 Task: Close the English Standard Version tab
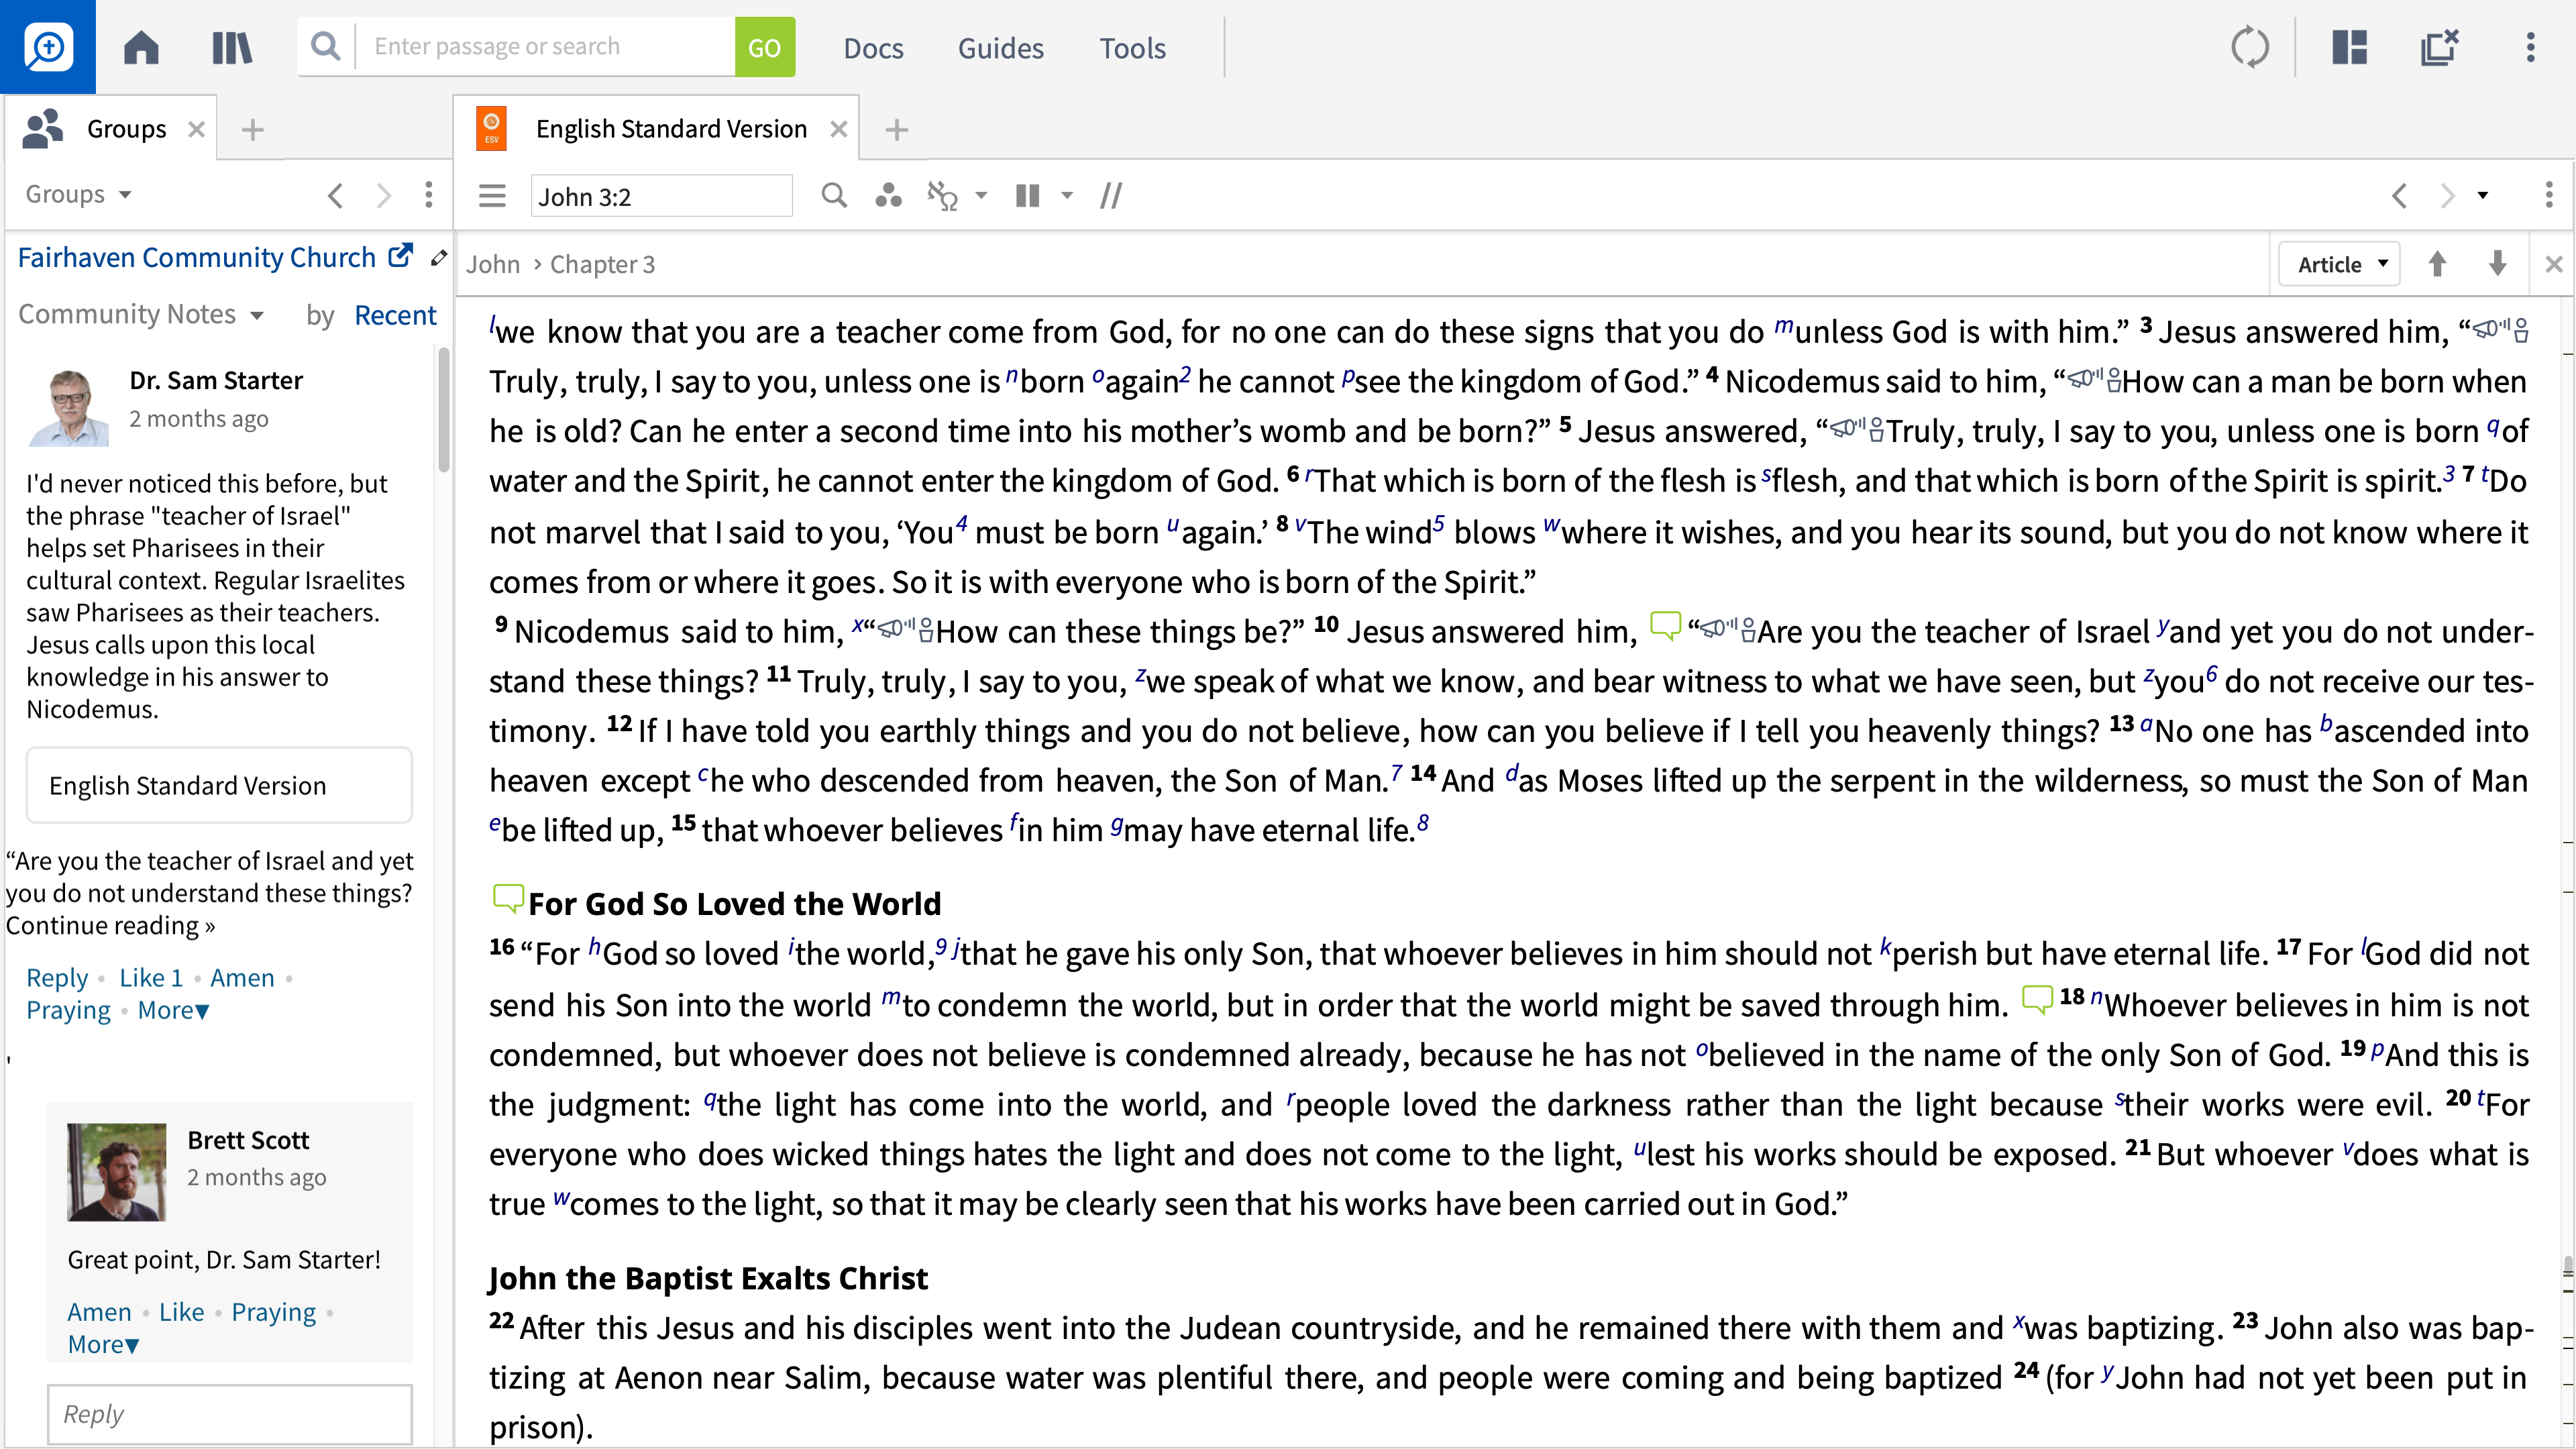point(839,129)
